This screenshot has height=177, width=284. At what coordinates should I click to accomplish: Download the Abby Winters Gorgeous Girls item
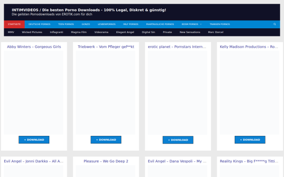(x=34, y=140)
